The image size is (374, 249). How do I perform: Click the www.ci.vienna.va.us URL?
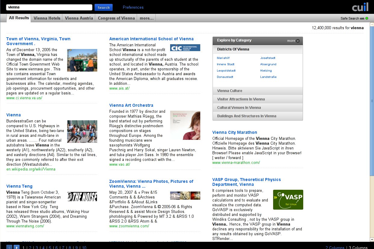[x=24, y=98]
